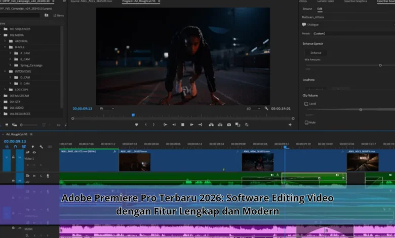Viewport: 395px width, 238px height.
Task: Switch to the Source monitor tab
Action: [x=91, y=1]
